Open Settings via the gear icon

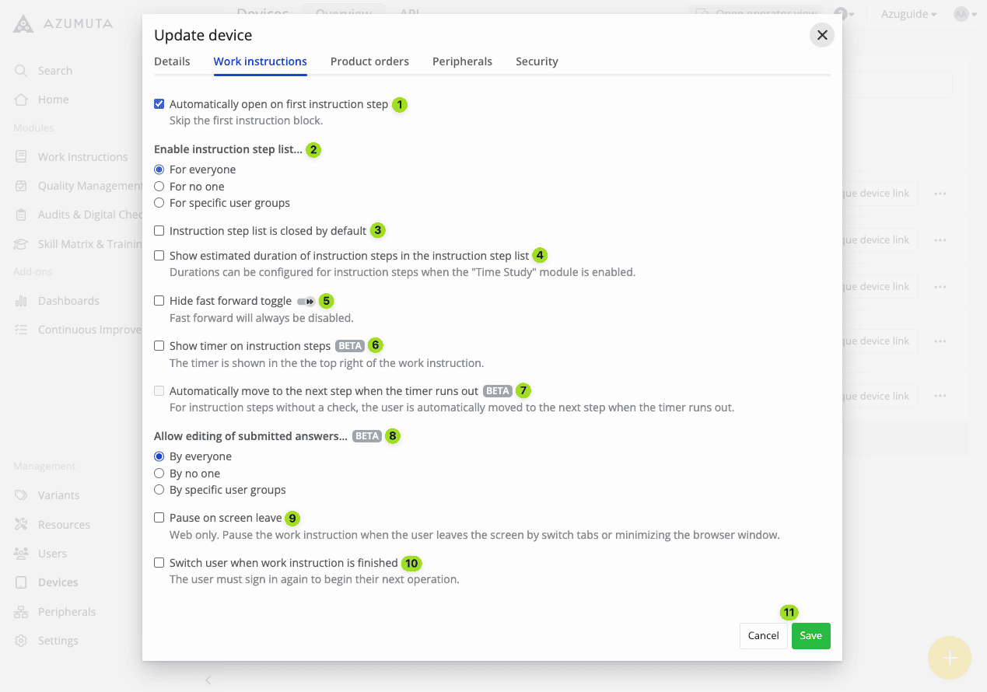(x=21, y=641)
